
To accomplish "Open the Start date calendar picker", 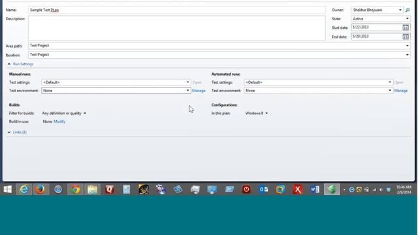I will pos(406,27).
